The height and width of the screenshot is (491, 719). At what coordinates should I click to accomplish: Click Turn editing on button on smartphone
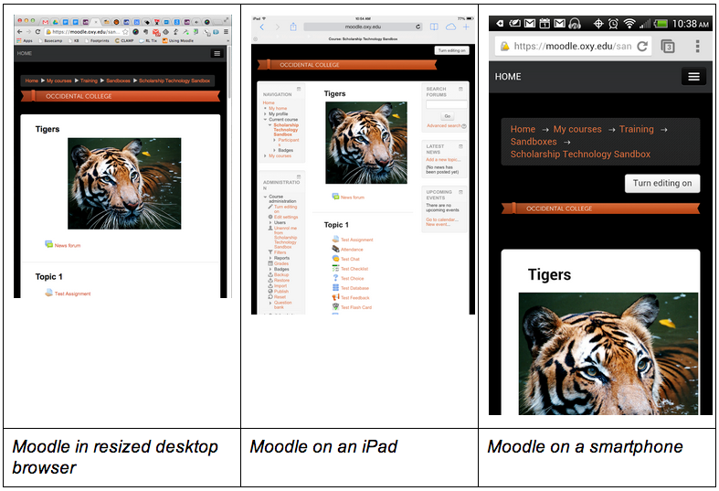(x=662, y=183)
